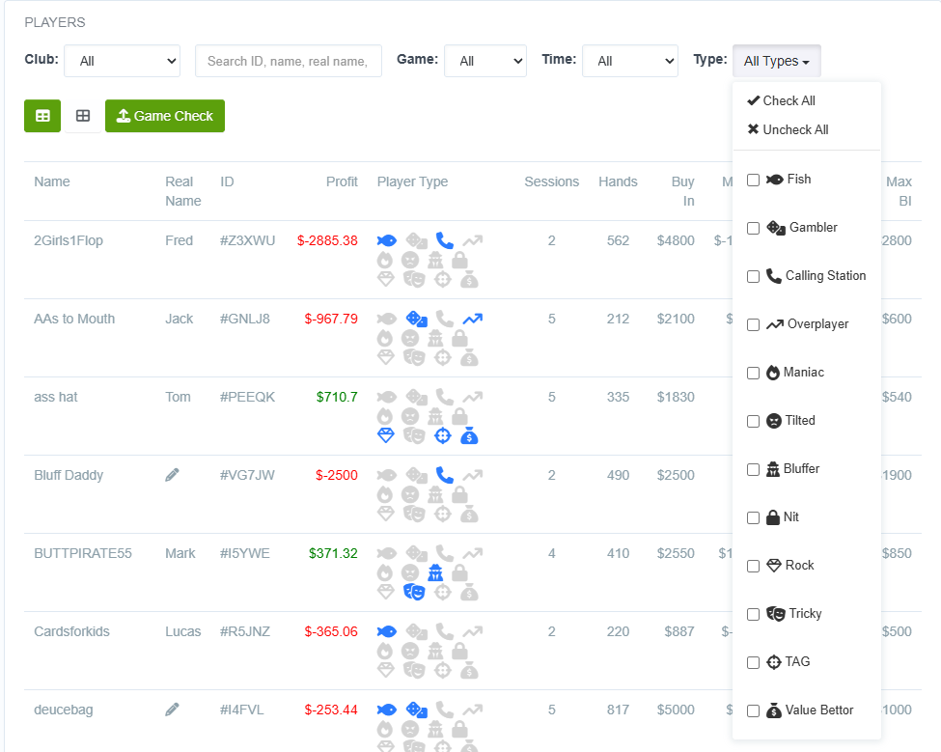Tick the Rock checkbox
The width and height of the screenshot is (941, 752).
[753, 566]
